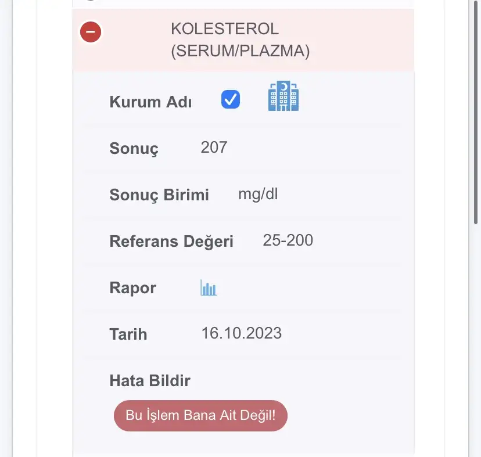Open the Rapor bar chart icon
The height and width of the screenshot is (457, 481).
[209, 287]
